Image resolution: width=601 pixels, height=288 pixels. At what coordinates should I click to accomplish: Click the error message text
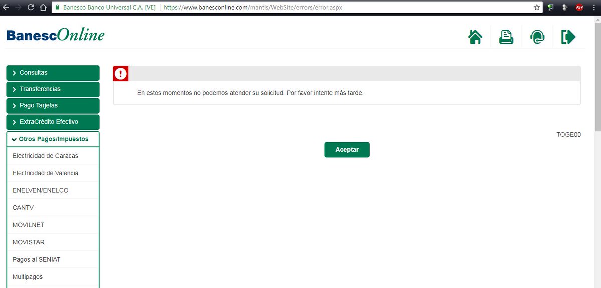click(250, 93)
